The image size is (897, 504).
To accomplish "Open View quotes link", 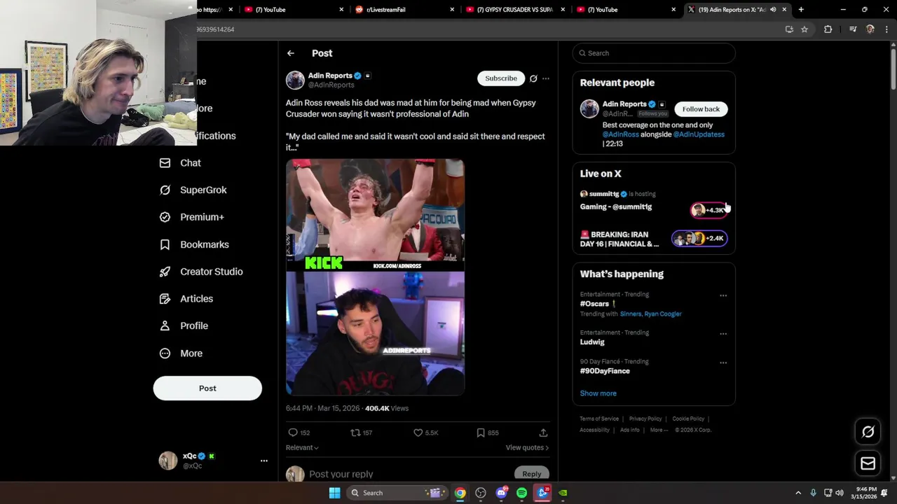I will tap(527, 448).
